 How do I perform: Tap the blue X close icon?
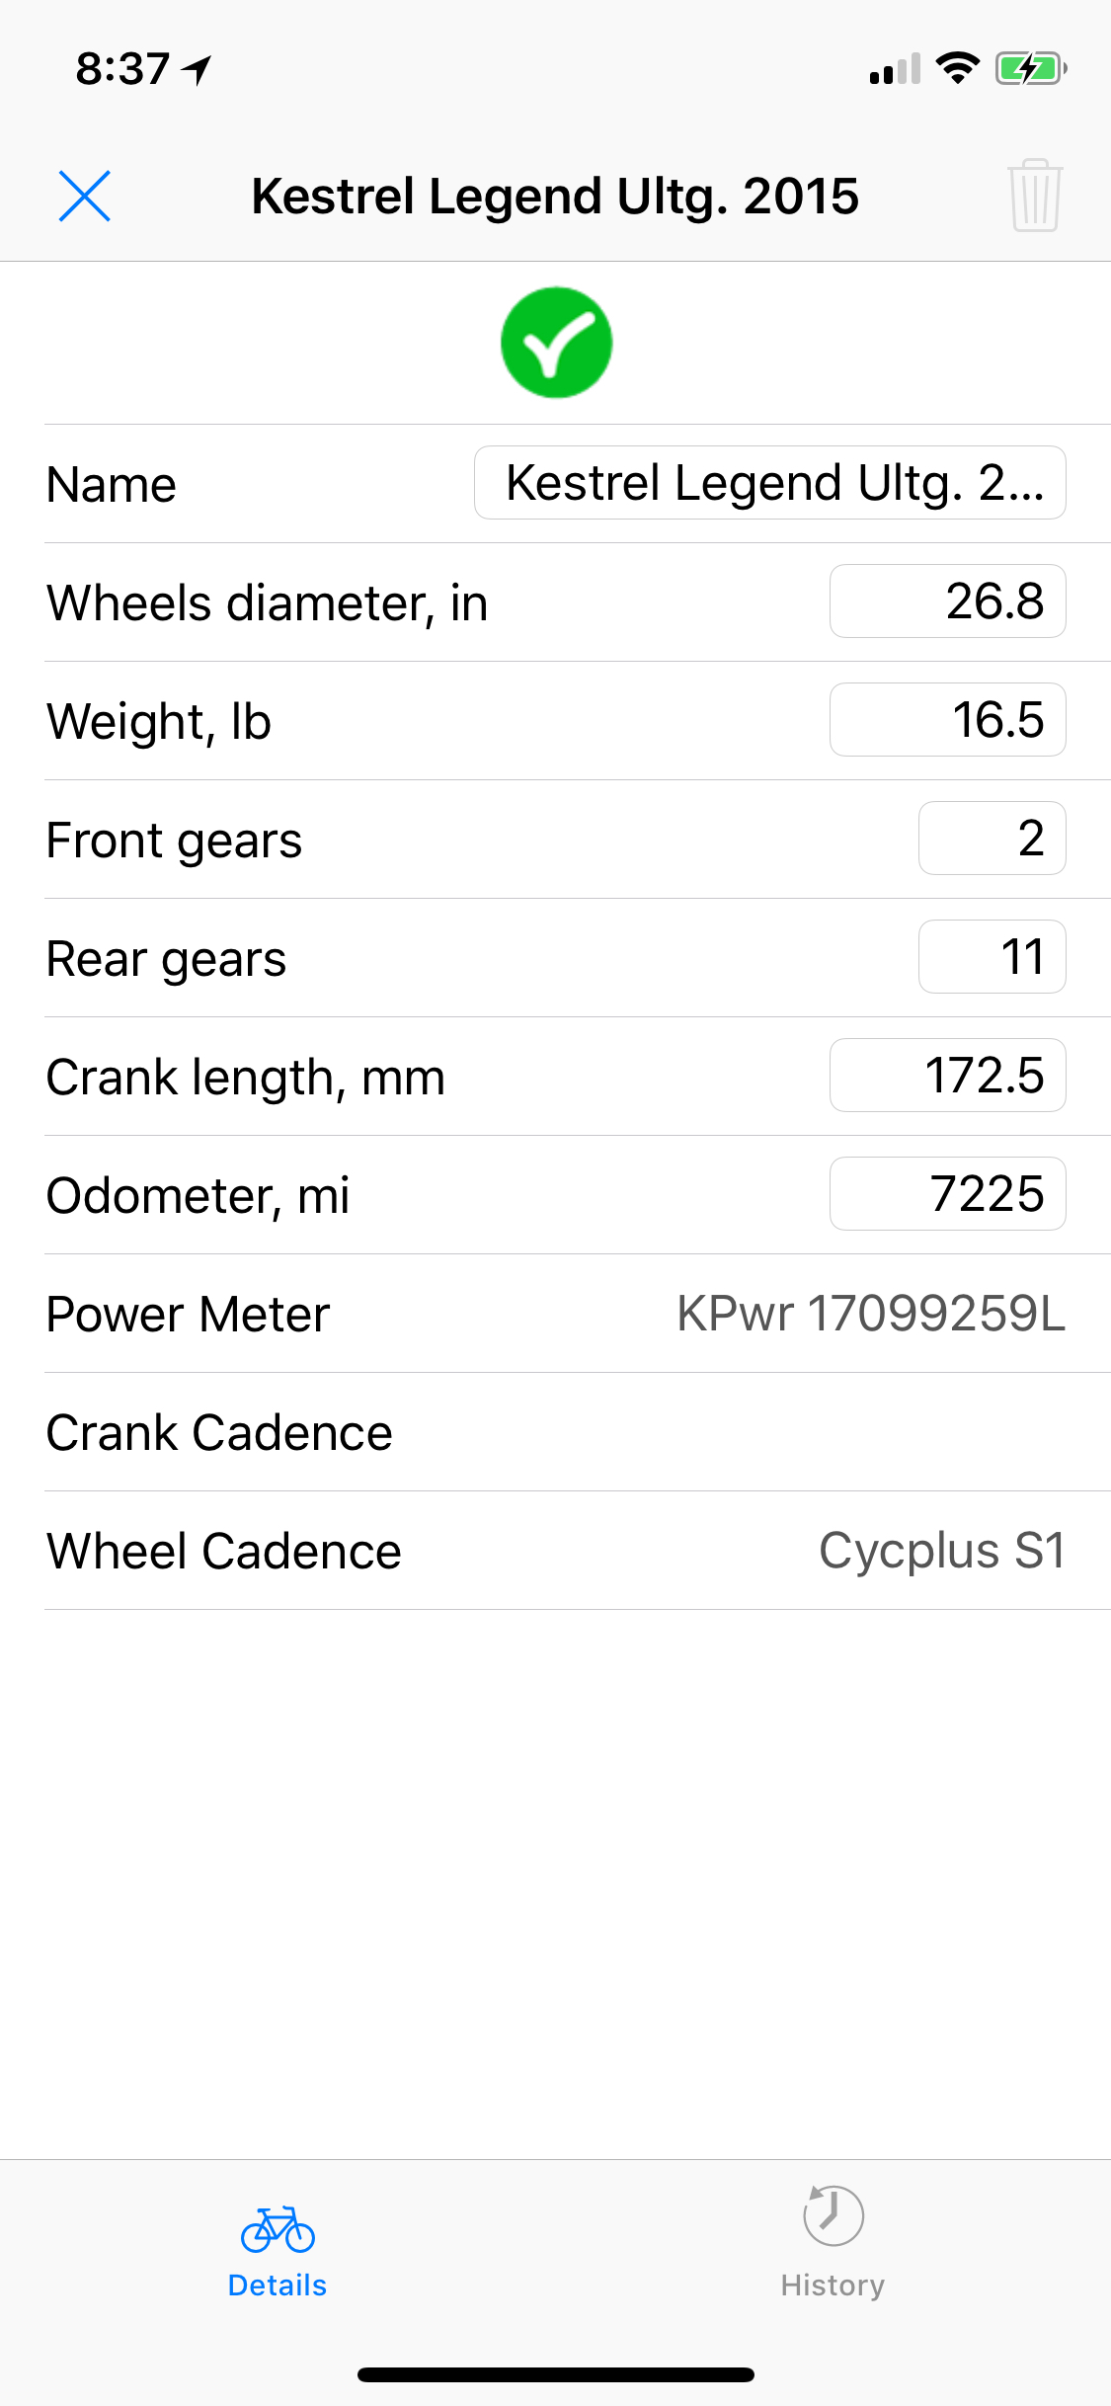pos(84,196)
